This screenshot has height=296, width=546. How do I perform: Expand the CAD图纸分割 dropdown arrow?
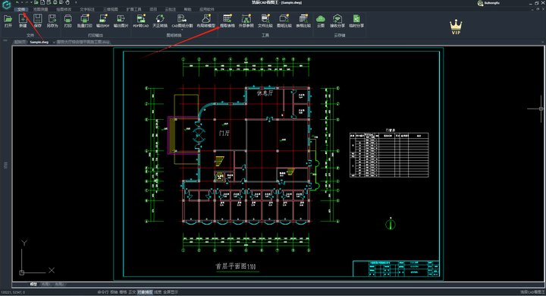[x=182, y=30]
